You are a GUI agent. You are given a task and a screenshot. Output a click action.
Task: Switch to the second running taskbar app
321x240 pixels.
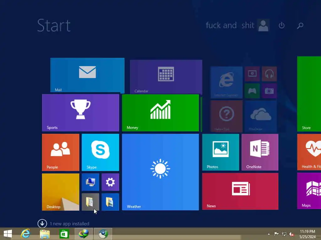[103, 234]
